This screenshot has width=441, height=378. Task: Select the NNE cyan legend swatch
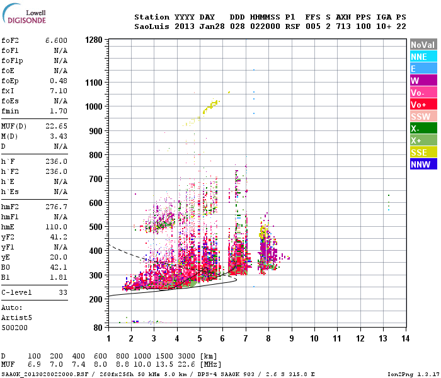coord(423,57)
